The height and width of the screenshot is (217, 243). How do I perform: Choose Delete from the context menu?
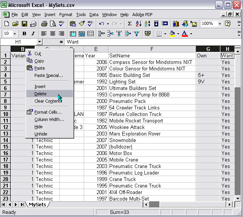pyautogui.click(x=50, y=94)
